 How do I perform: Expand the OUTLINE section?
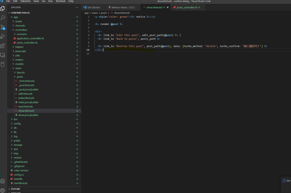point(15,188)
